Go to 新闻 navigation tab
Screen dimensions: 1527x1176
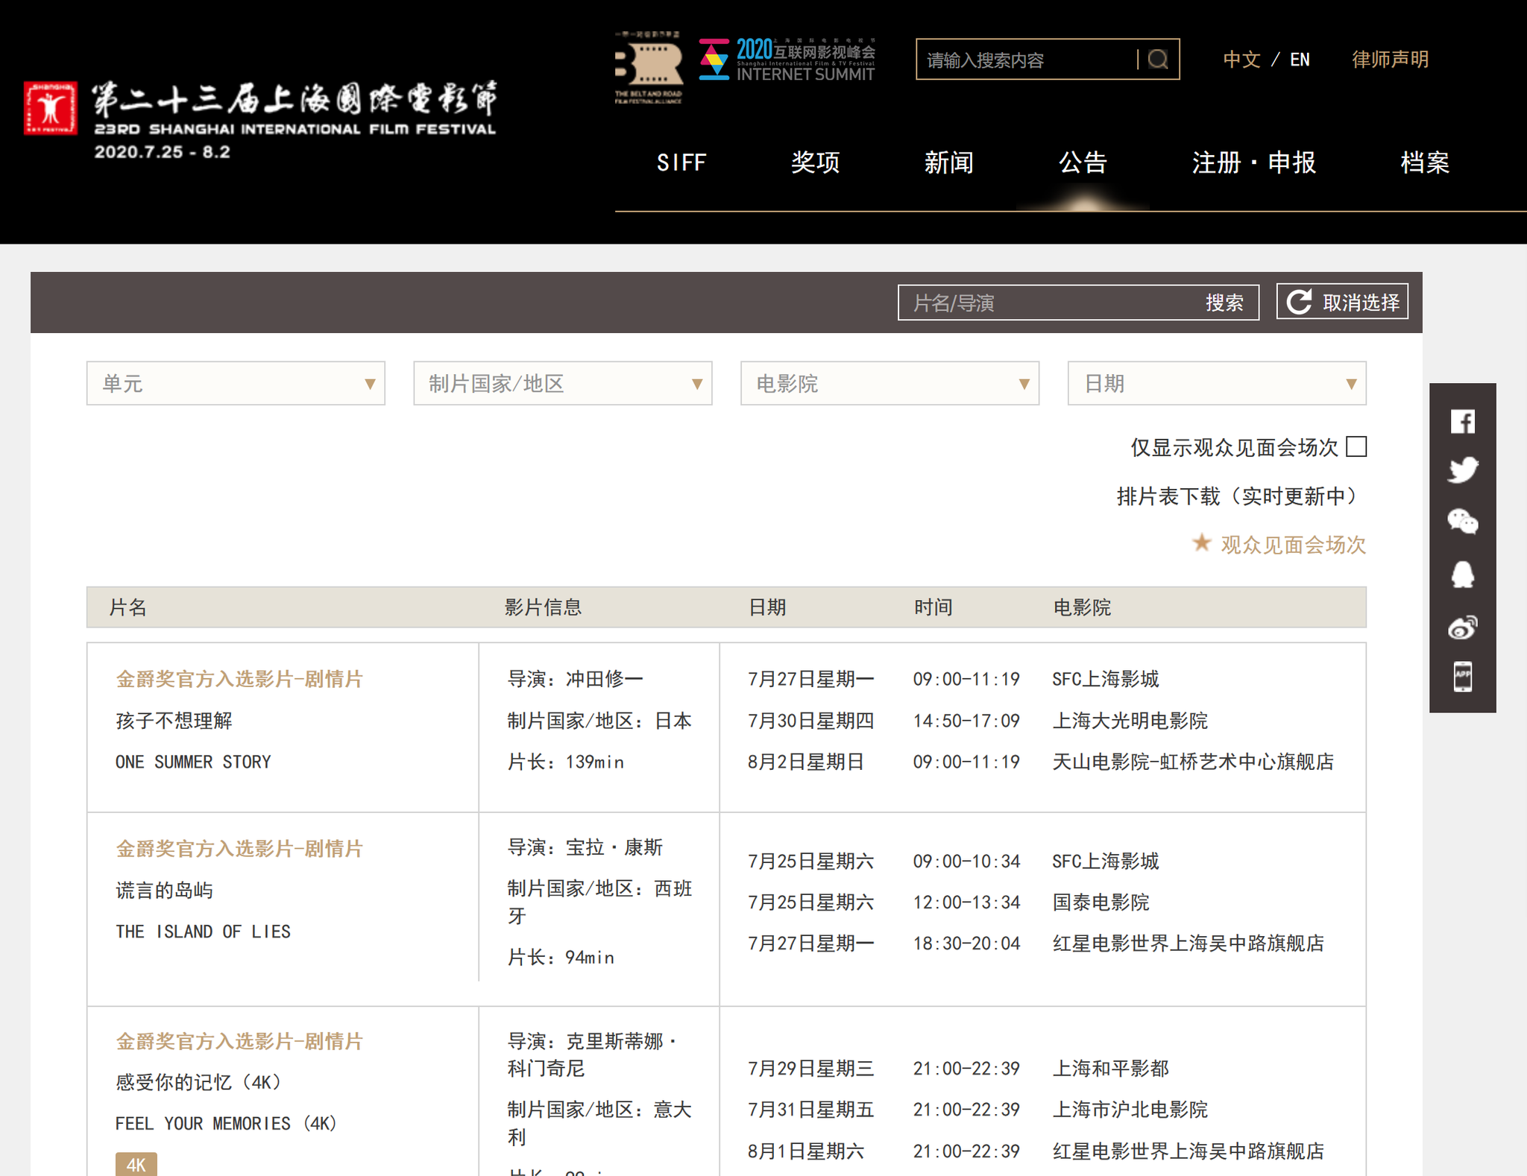click(x=948, y=162)
